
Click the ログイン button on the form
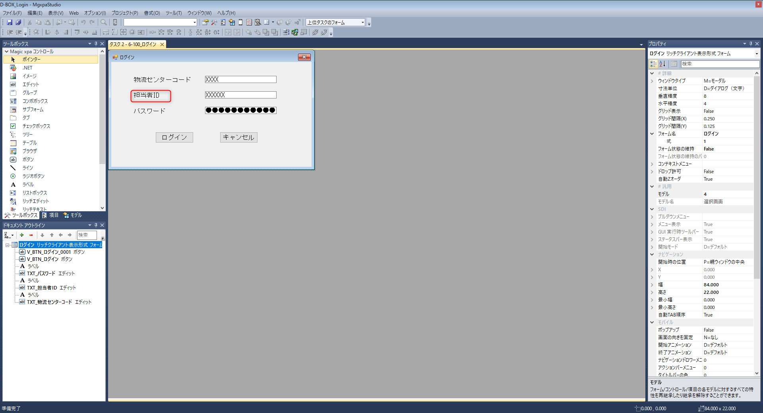(174, 137)
